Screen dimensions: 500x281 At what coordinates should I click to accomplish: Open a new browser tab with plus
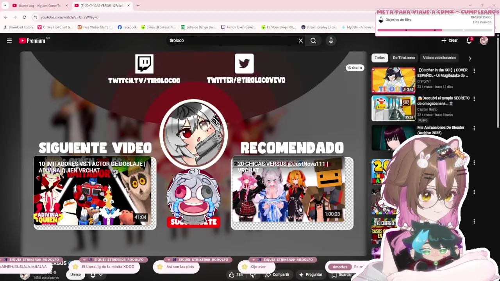(x=138, y=5)
